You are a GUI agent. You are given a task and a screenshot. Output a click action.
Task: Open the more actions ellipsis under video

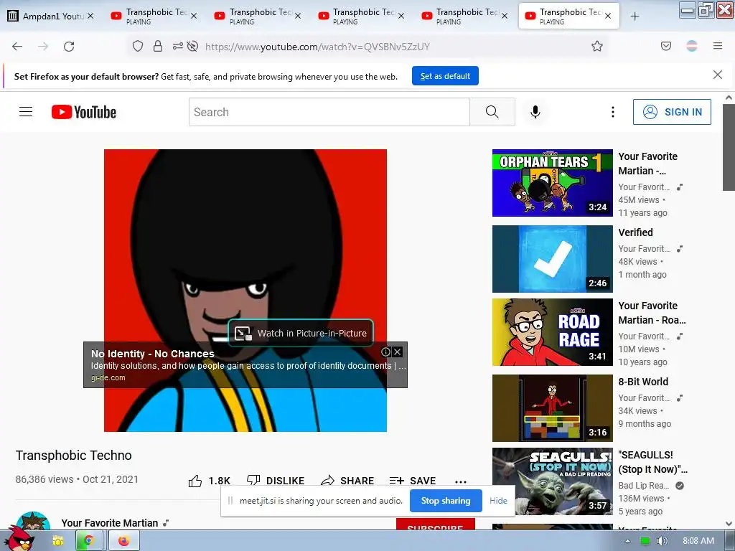pos(460,481)
